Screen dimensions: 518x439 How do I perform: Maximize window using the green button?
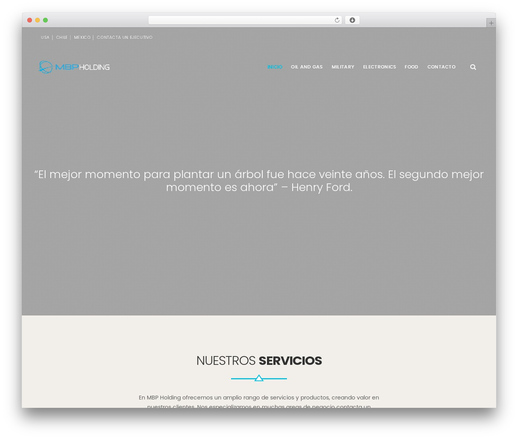click(45, 20)
